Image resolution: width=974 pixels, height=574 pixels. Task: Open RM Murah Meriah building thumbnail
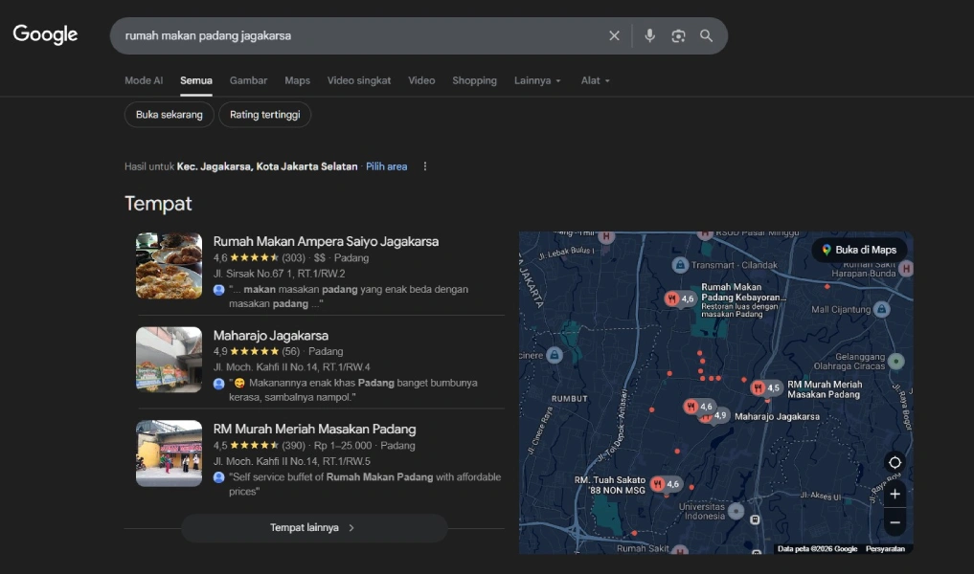click(x=169, y=453)
